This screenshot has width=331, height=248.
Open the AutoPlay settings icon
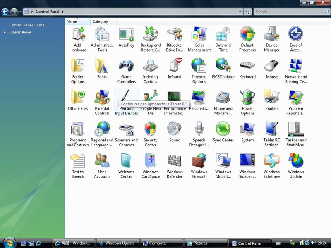pos(126,37)
